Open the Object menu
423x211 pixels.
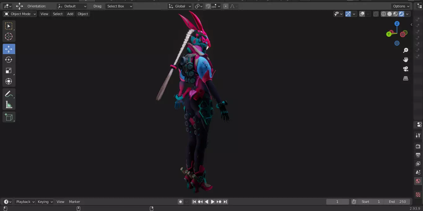point(83,14)
